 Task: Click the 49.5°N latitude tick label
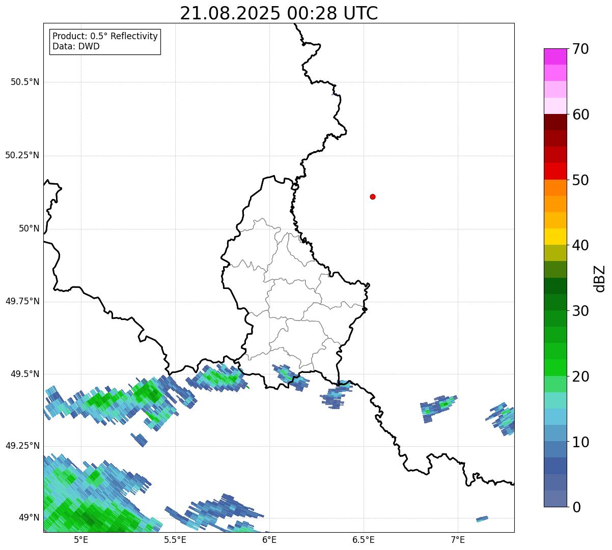pyautogui.click(x=25, y=374)
